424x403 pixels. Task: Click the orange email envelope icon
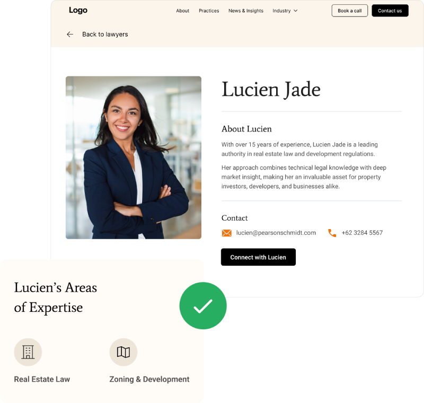tap(227, 233)
